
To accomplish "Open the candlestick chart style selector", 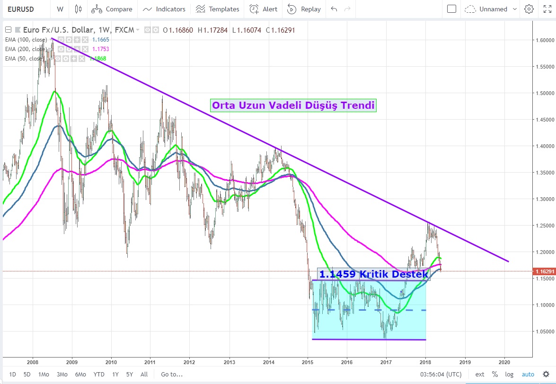I will pyautogui.click(x=78, y=9).
